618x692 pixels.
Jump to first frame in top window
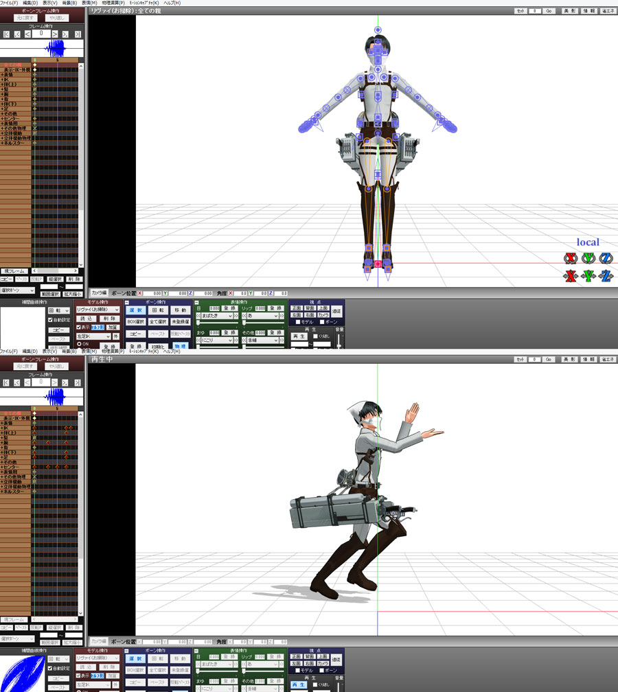6,34
